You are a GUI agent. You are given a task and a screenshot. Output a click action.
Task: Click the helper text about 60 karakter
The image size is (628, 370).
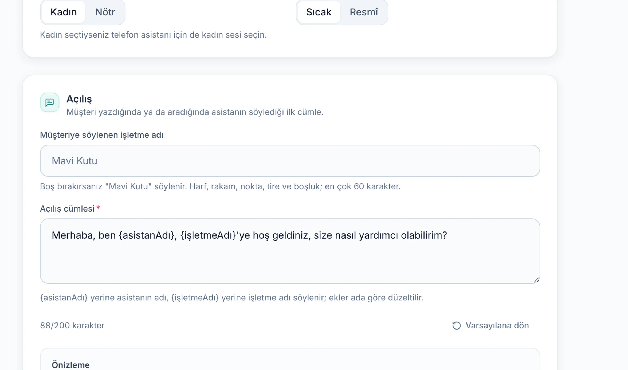coord(220,186)
